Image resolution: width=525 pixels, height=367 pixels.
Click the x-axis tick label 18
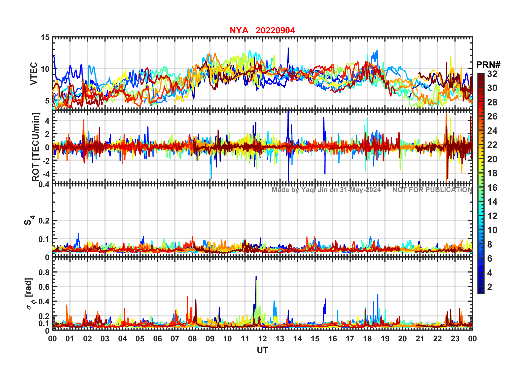(x=367, y=339)
